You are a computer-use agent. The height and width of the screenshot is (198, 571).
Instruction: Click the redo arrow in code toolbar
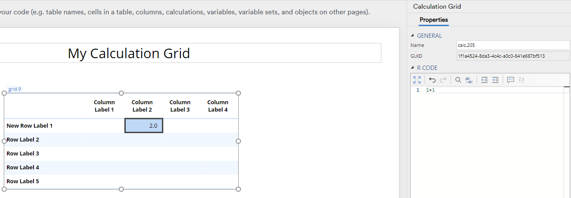[443, 80]
